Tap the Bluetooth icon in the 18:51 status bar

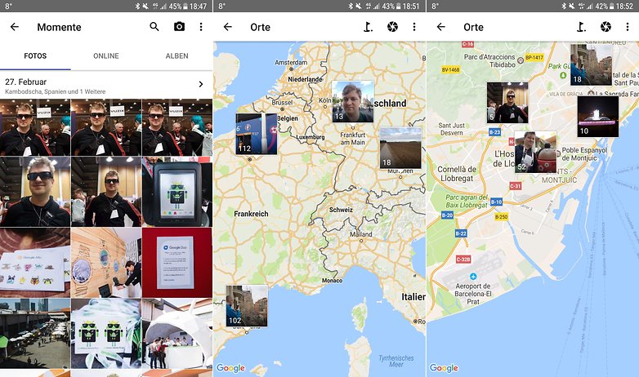pos(350,6)
